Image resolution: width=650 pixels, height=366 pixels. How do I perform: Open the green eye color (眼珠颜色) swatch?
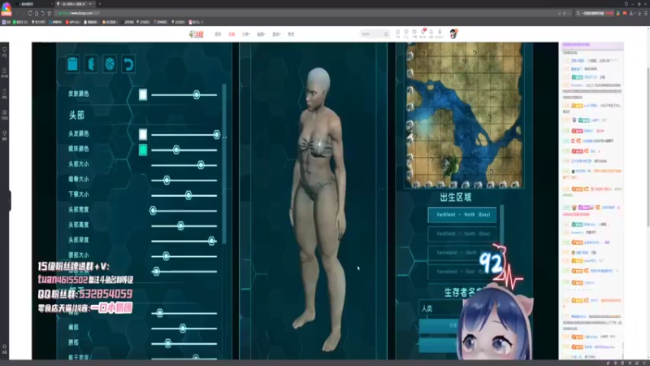pos(143,150)
